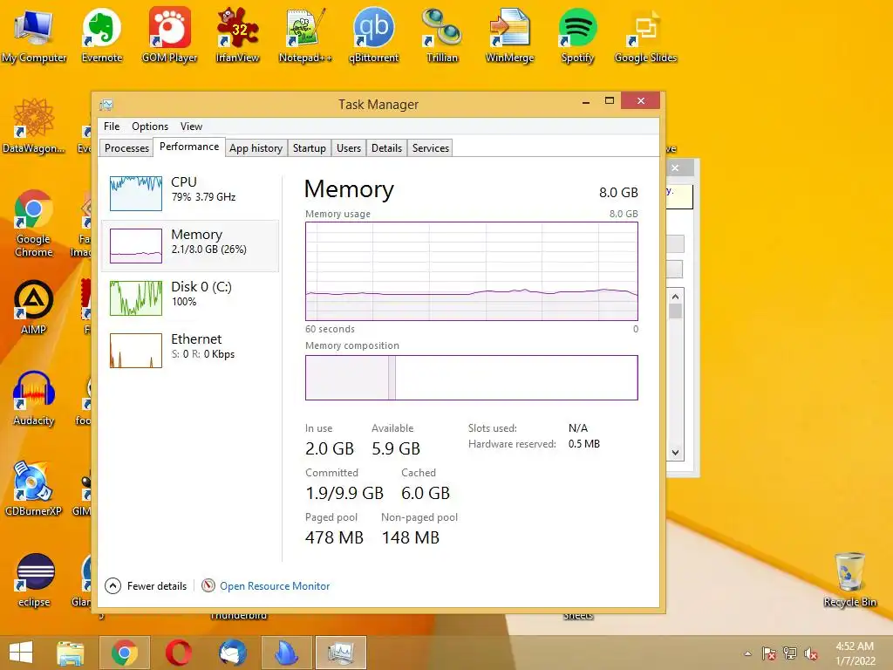The width and height of the screenshot is (893, 670).
Task: Open the CDBurnerXP desktop shortcut
Action: pyautogui.click(x=34, y=489)
